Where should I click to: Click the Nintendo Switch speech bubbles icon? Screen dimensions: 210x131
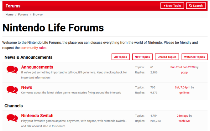pyautogui.click(x=12, y=118)
